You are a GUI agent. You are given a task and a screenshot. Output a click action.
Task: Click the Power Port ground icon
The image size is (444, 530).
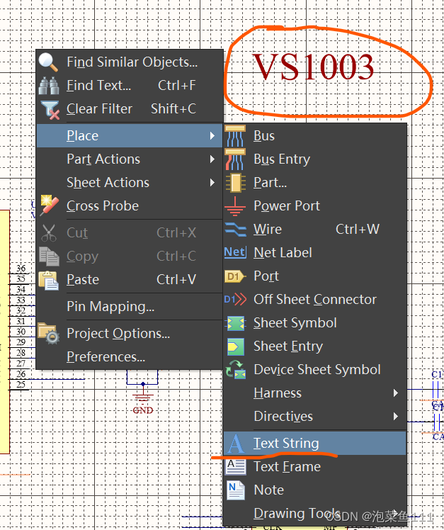(x=235, y=206)
